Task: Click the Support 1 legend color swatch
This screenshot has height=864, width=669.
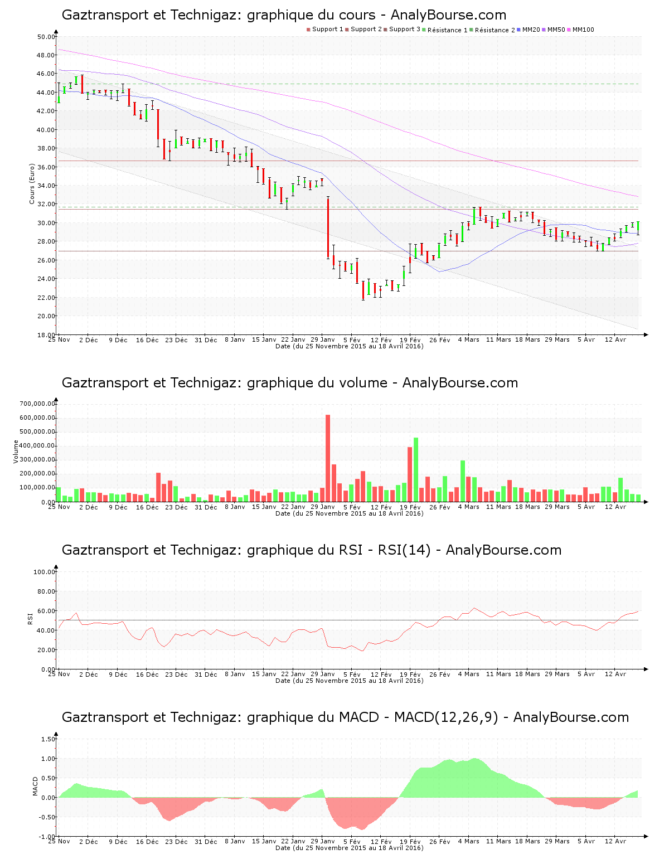Action: [308, 30]
